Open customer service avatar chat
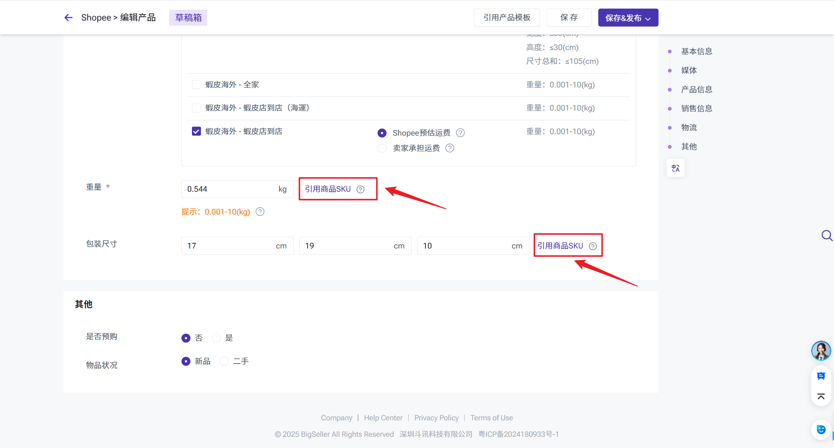This screenshot has height=448, width=834. click(821, 350)
